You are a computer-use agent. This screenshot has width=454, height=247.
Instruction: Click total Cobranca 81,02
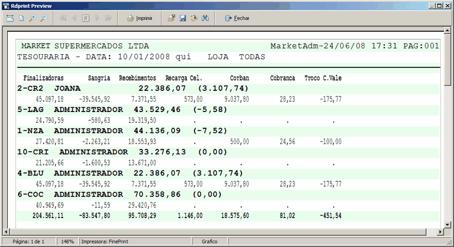point(288,216)
